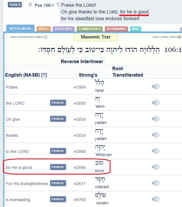Select the Reverse Interlinear tab
The width and height of the screenshot is (182, 207).
click(x=82, y=62)
